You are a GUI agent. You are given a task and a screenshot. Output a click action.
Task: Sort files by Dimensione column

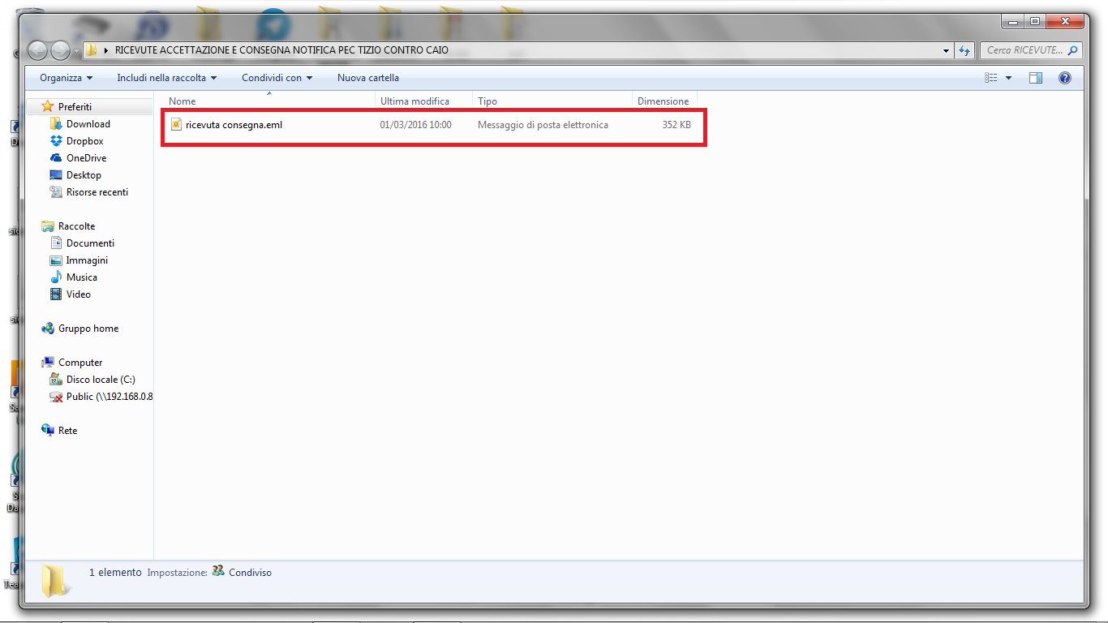coord(663,101)
